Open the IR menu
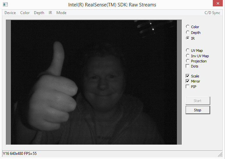 click(50, 13)
